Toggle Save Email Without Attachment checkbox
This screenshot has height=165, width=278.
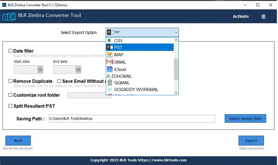coord(59,81)
